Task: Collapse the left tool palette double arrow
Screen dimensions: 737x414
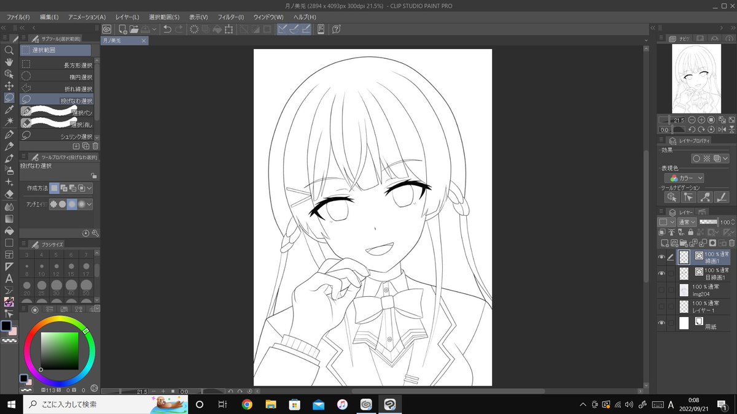Action: coord(4,28)
